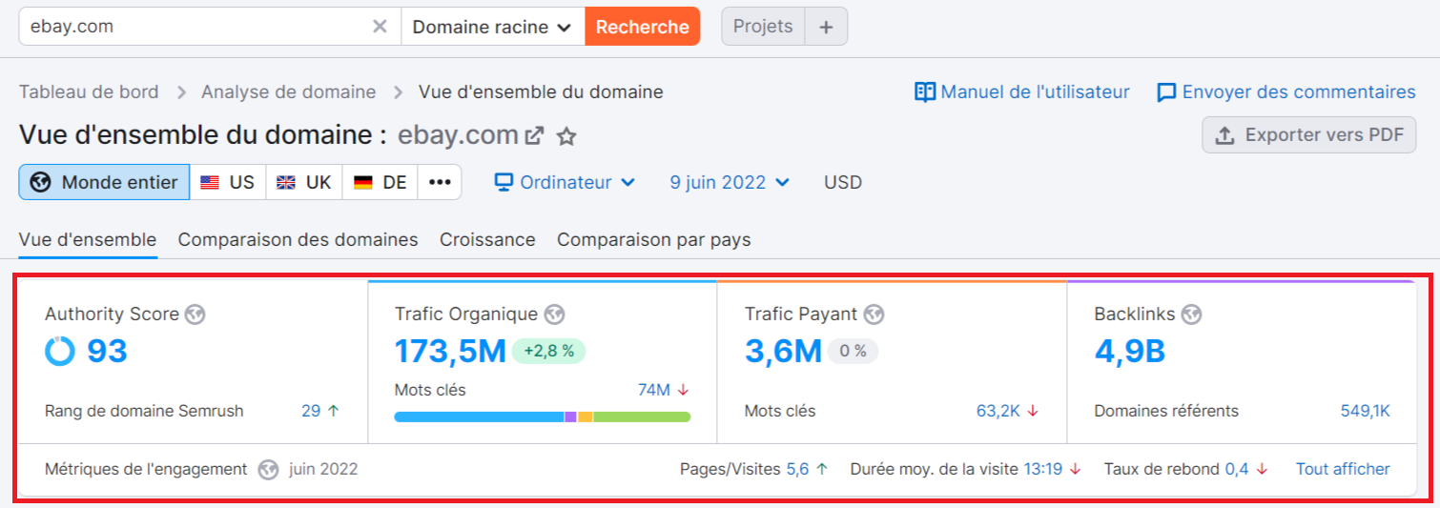Open Tout afficher link
The width and height of the screenshot is (1440, 508).
(1343, 469)
